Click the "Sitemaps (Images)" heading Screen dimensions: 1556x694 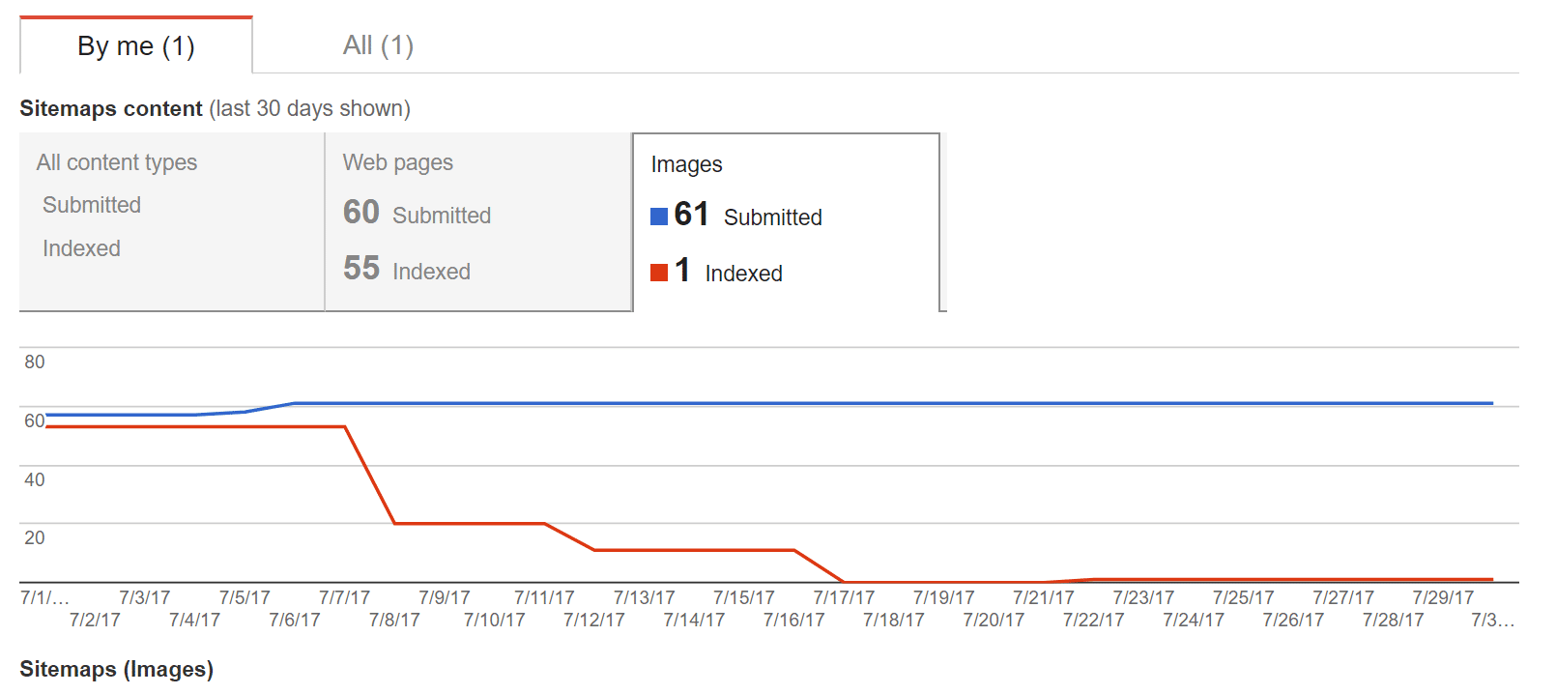116,669
